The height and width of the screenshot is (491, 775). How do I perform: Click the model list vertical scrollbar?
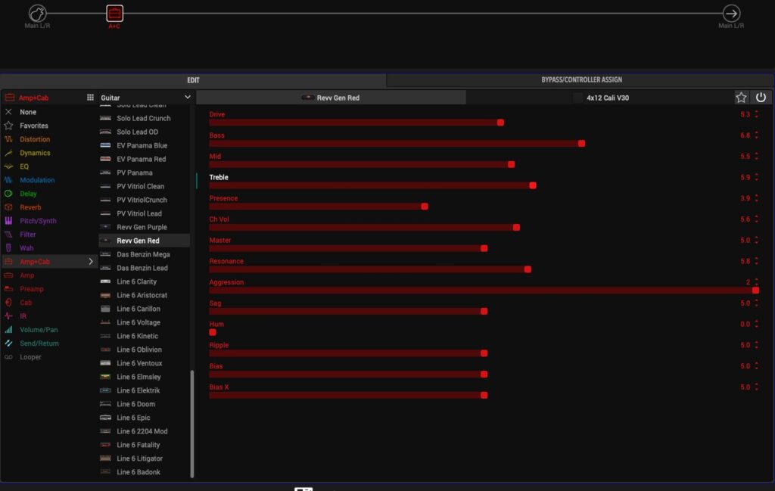(x=192, y=424)
